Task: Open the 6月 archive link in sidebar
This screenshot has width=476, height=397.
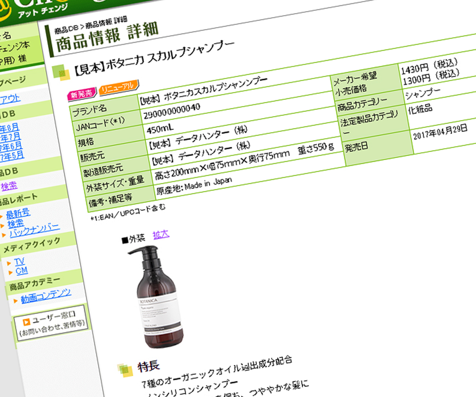Action: tap(11, 146)
